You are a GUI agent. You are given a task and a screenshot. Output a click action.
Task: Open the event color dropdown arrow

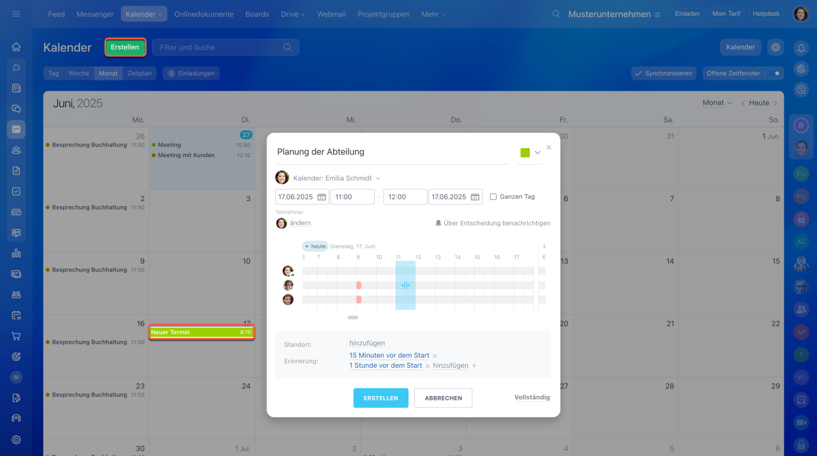(x=537, y=153)
